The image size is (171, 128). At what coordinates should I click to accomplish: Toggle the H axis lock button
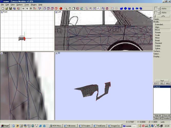click(x=23, y=8)
